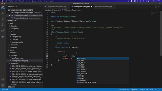Open the Manage settings gear
The image size is (162, 91).
(3, 85)
